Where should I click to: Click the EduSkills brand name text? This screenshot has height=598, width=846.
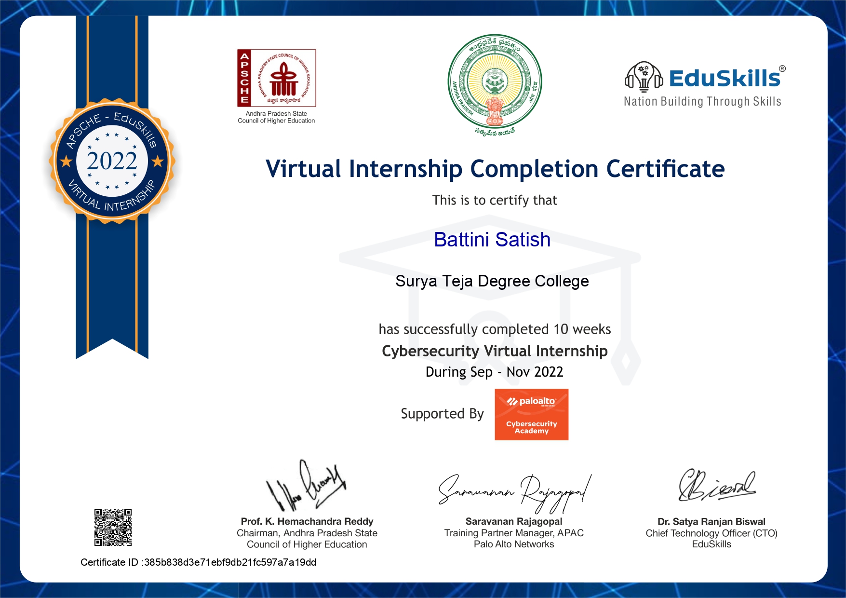coord(725,78)
